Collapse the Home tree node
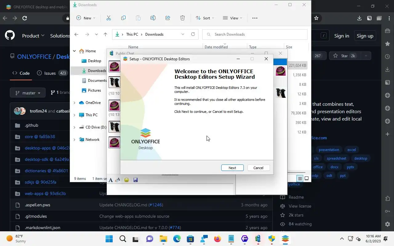Screen dimensions: 394x246 point(74,51)
